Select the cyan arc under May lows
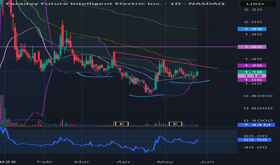 click(189, 83)
